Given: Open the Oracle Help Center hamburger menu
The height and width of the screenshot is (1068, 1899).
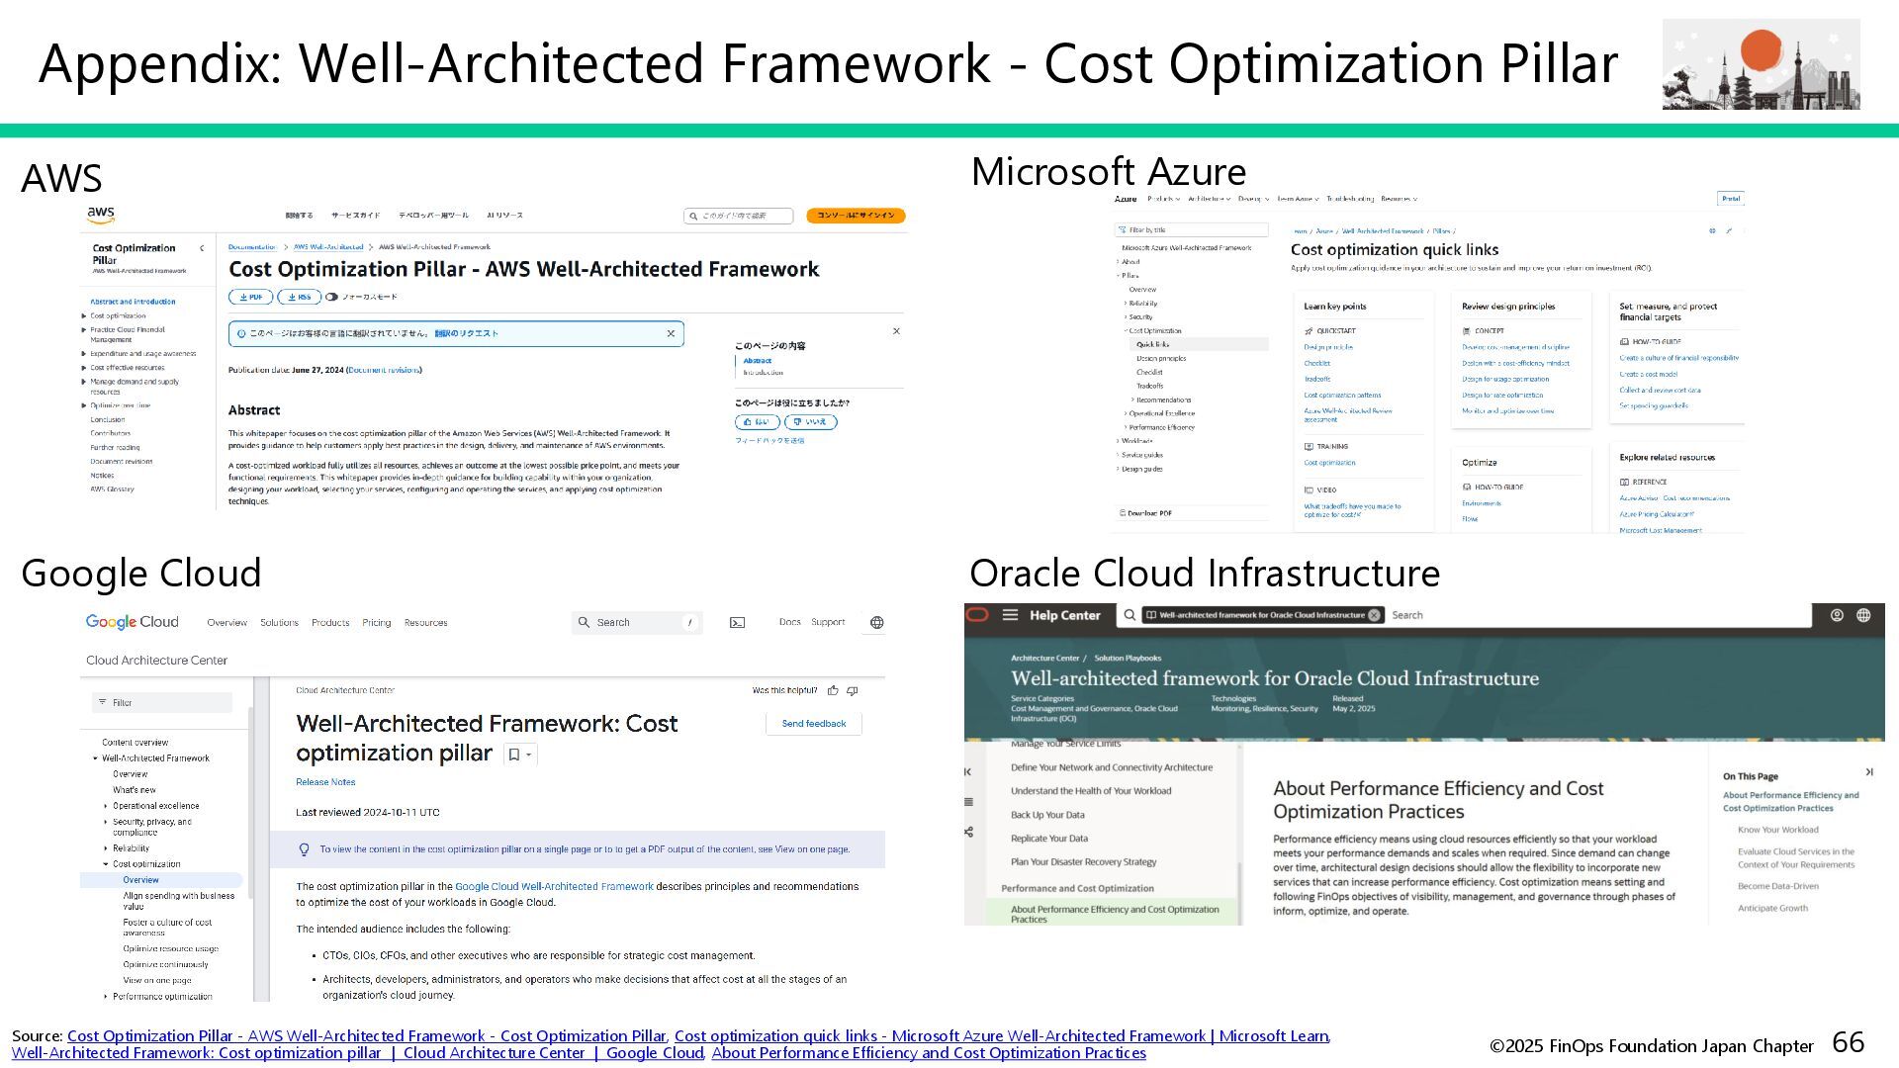Looking at the screenshot, I should point(1010,615).
